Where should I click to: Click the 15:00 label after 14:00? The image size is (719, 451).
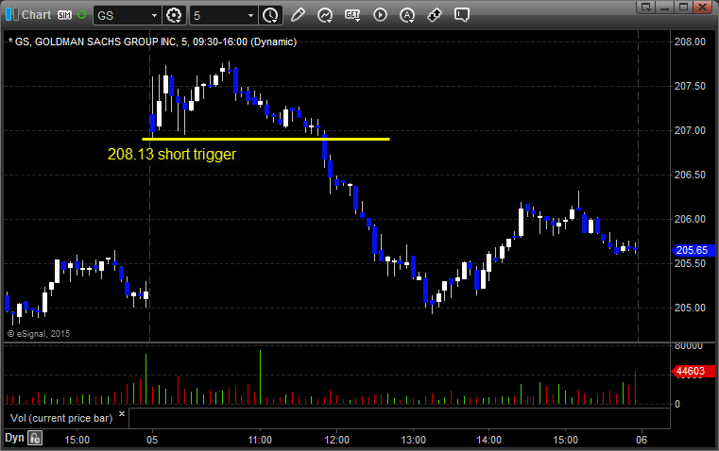click(565, 440)
